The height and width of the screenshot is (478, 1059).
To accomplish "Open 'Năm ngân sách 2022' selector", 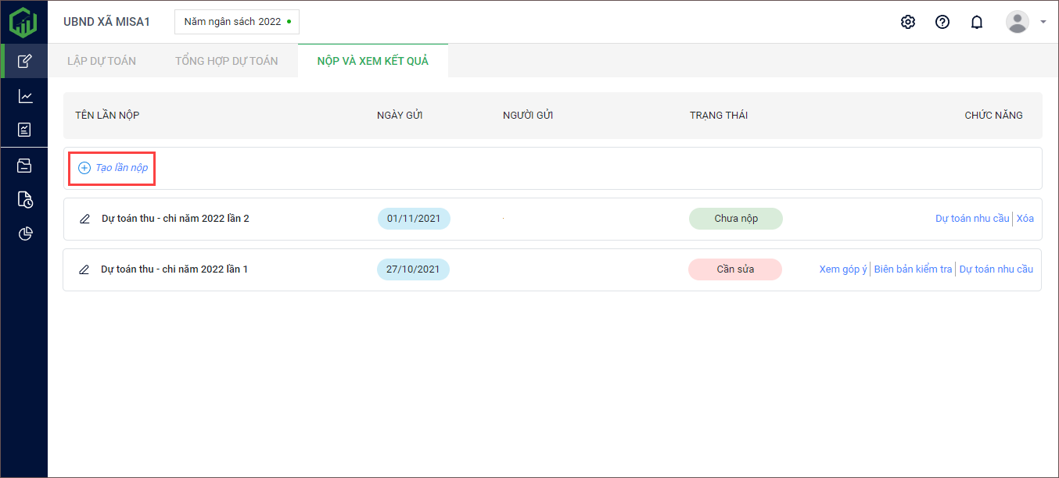I will pyautogui.click(x=236, y=22).
